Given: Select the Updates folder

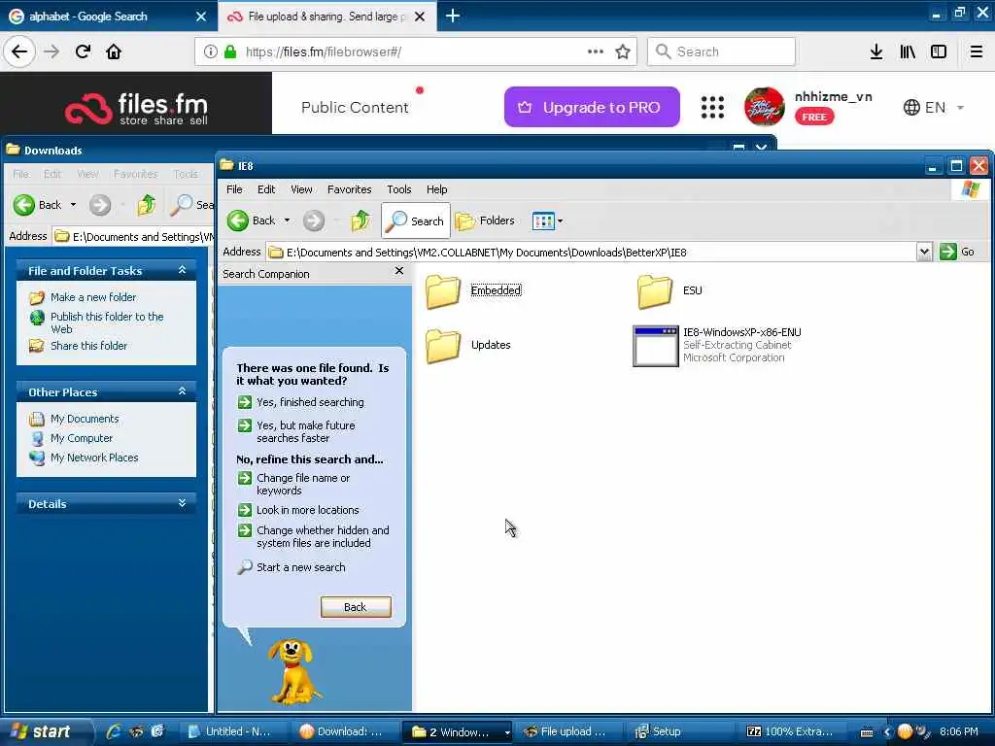Looking at the screenshot, I should coord(468,346).
